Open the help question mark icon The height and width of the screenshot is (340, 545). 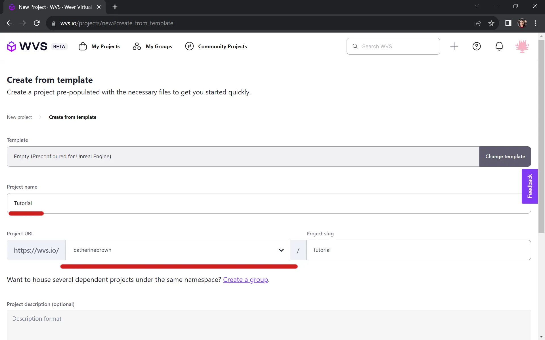(476, 46)
